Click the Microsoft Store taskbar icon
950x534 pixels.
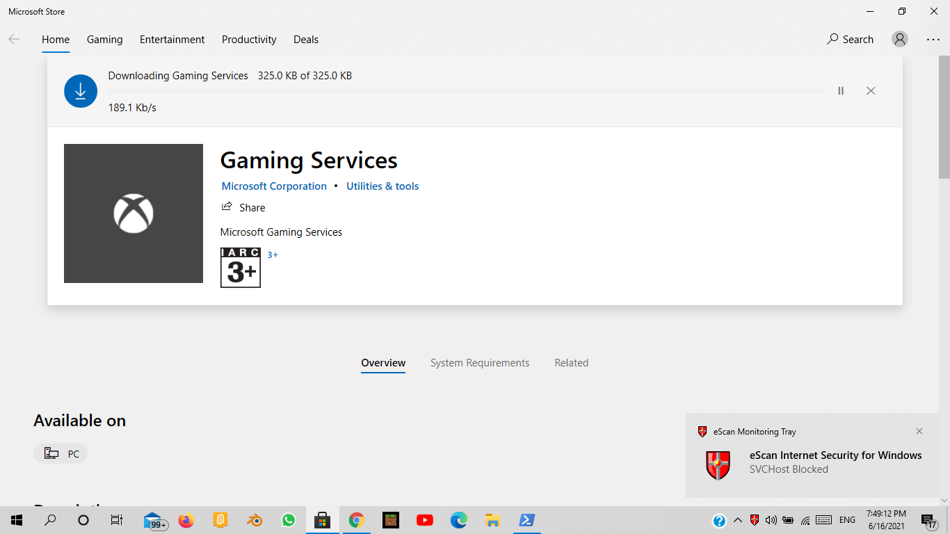click(322, 520)
